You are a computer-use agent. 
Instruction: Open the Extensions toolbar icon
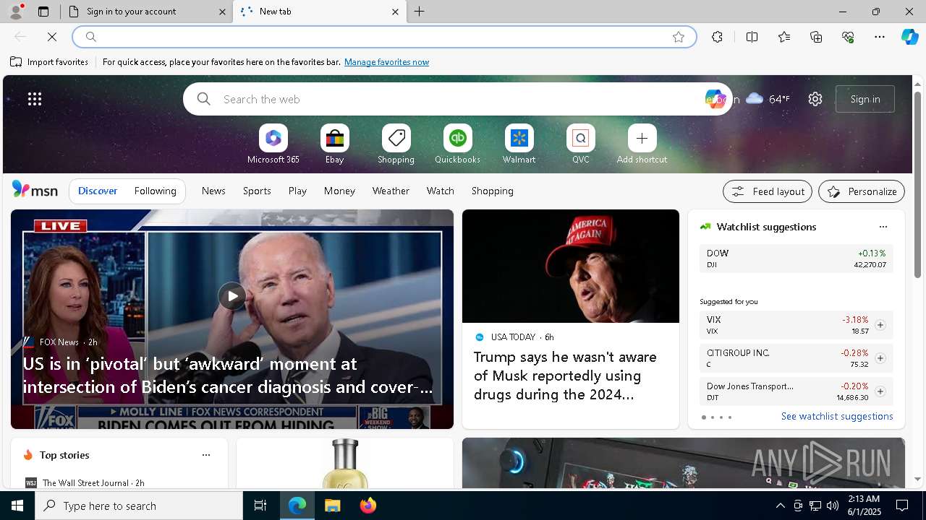(x=717, y=37)
